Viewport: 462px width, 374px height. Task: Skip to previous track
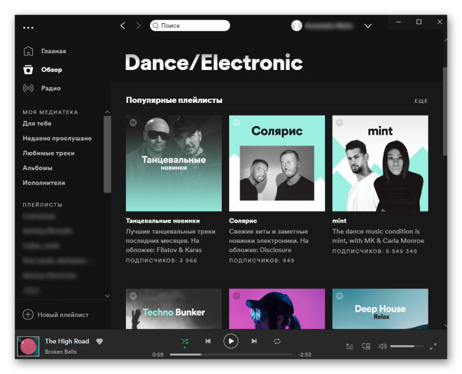(x=208, y=341)
